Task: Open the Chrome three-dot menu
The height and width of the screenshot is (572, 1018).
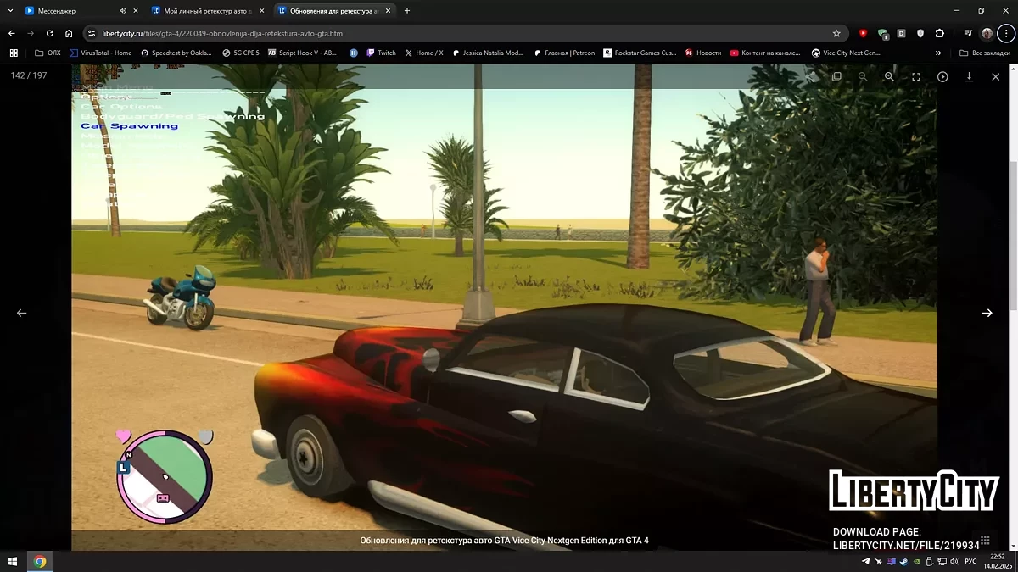Action: (1005, 34)
